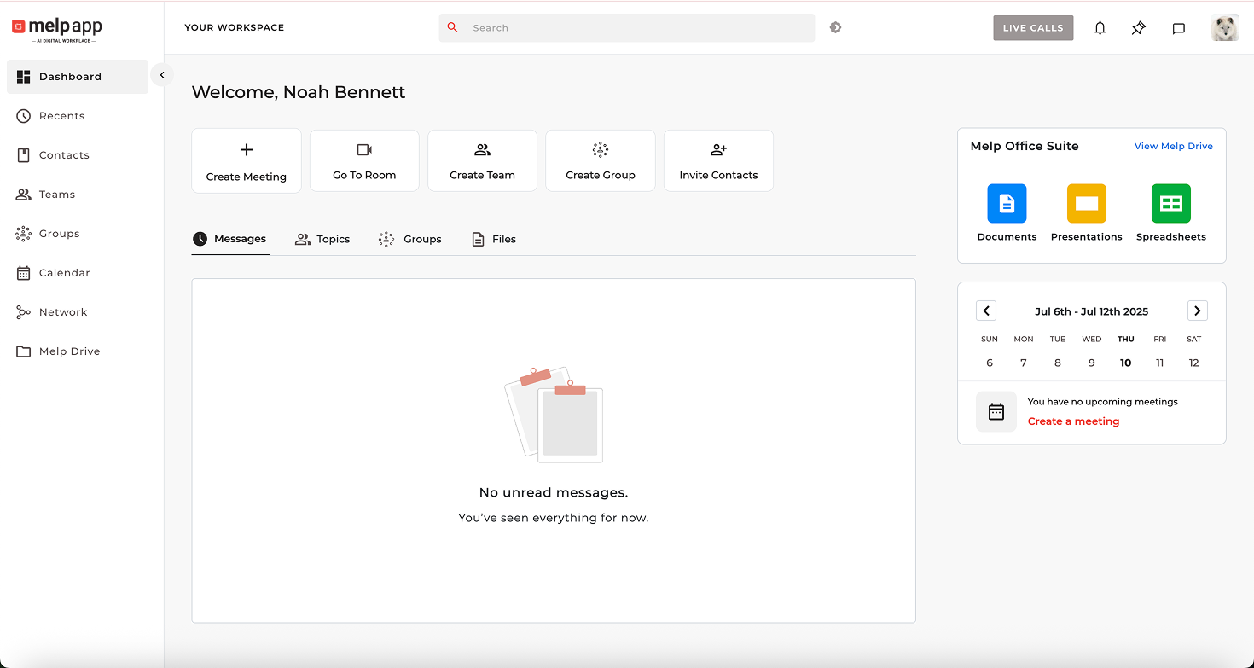Open the Spreadsheets app icon

coord(1170,204)
